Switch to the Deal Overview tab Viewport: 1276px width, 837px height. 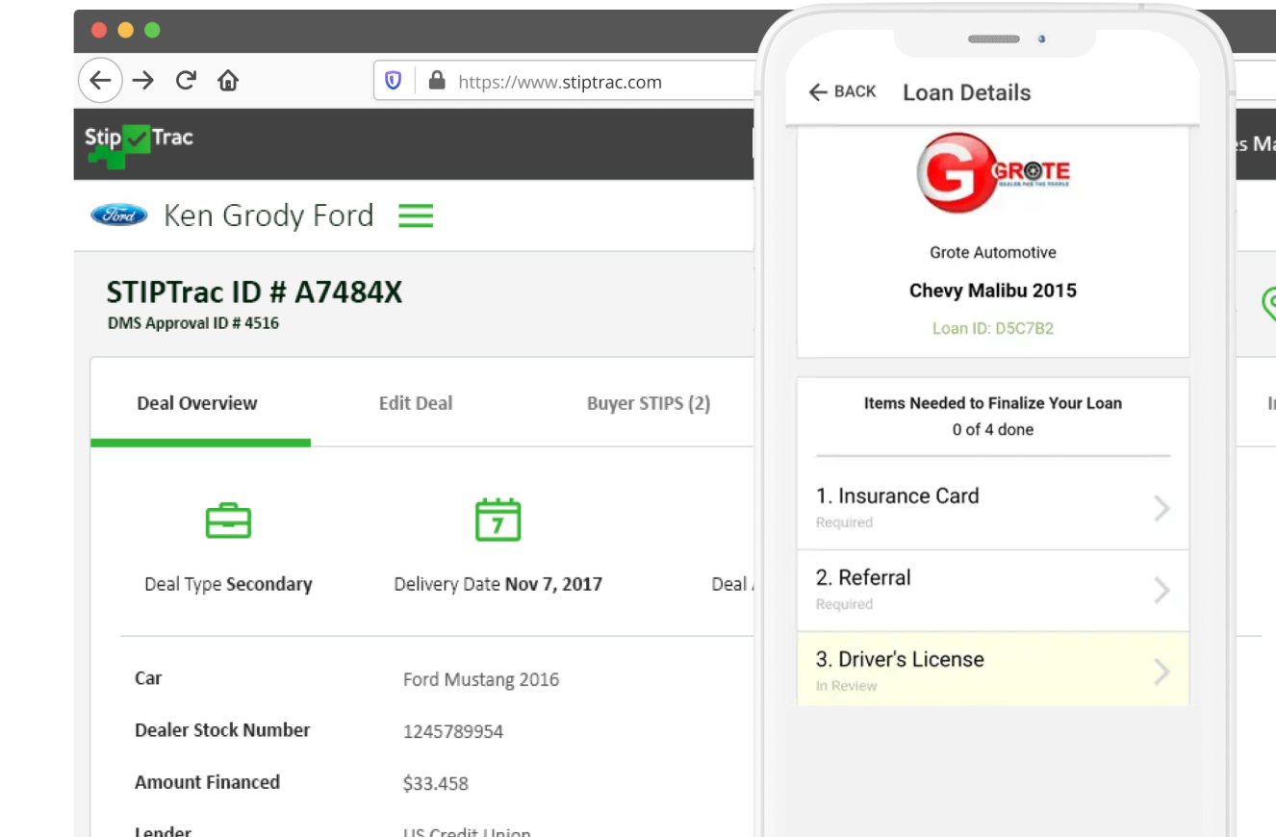coord(197,403)
